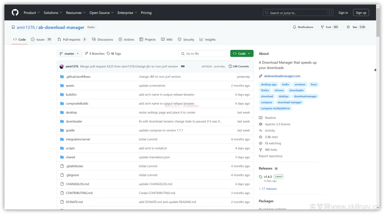
Task: Click the tag icon beside v1.4.3 release
Action: coord(261,177)
